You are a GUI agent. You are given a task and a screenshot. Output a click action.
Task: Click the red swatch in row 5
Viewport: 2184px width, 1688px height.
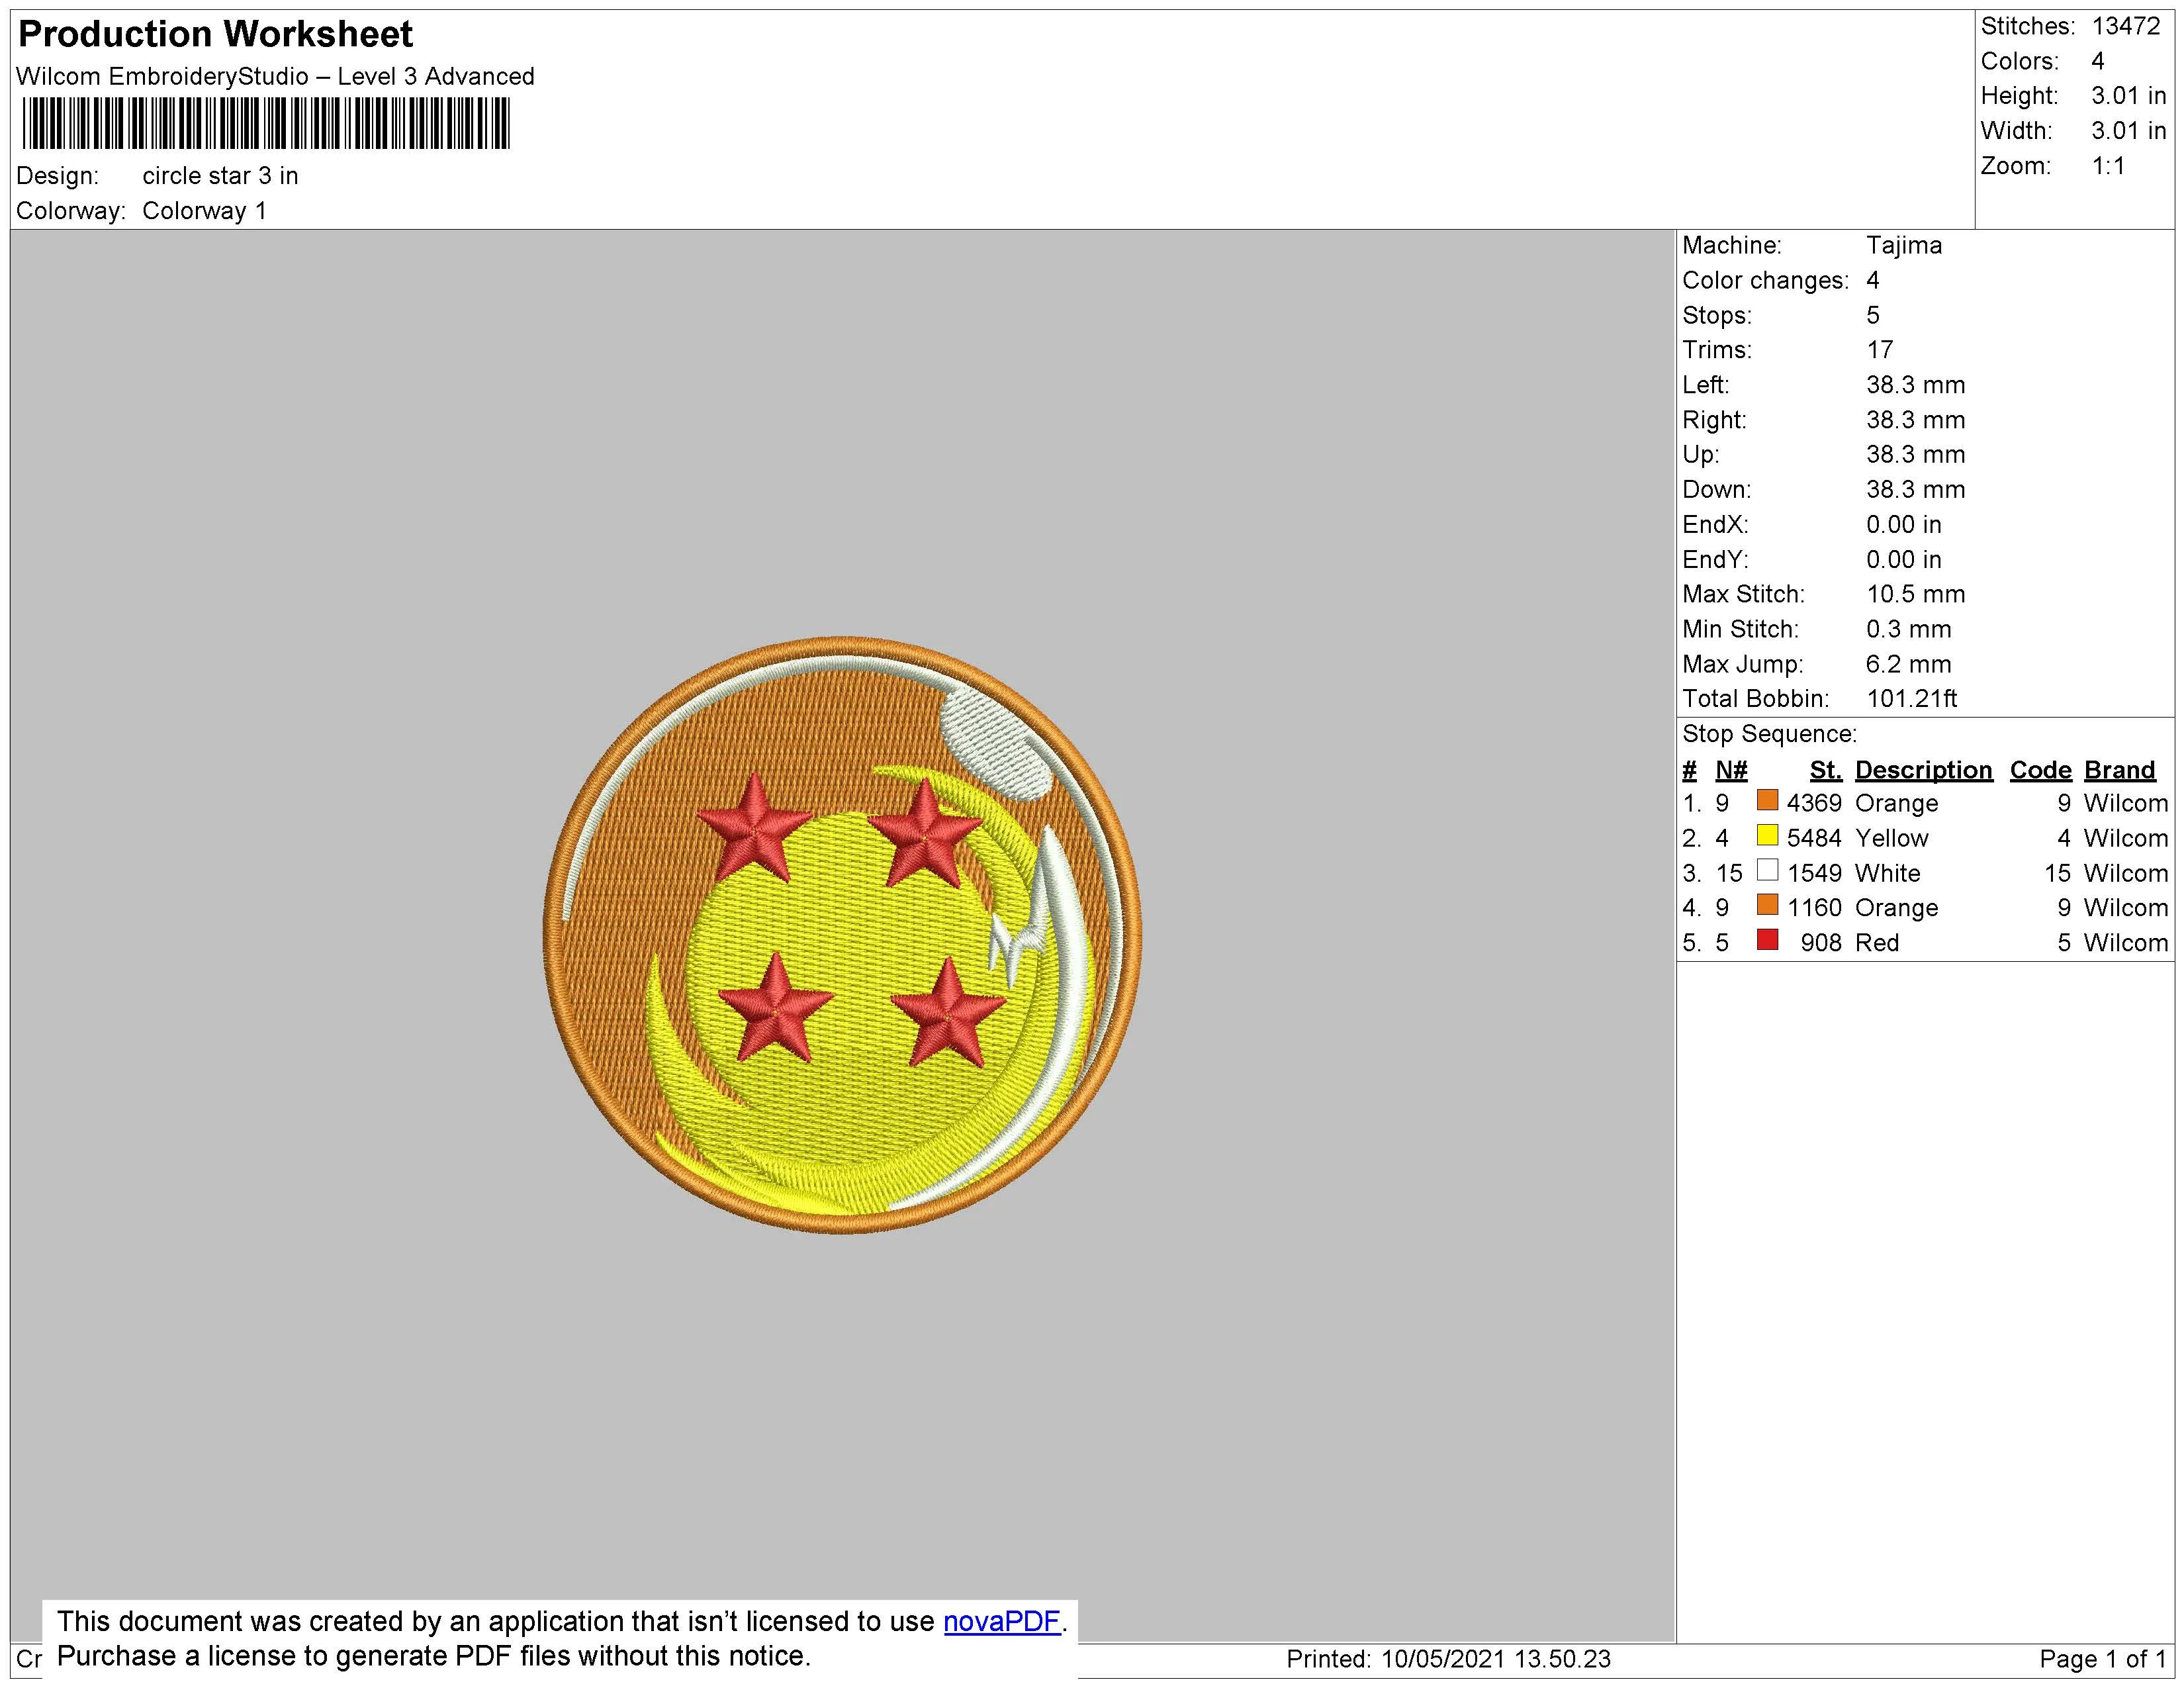[x=1767, y=941]
